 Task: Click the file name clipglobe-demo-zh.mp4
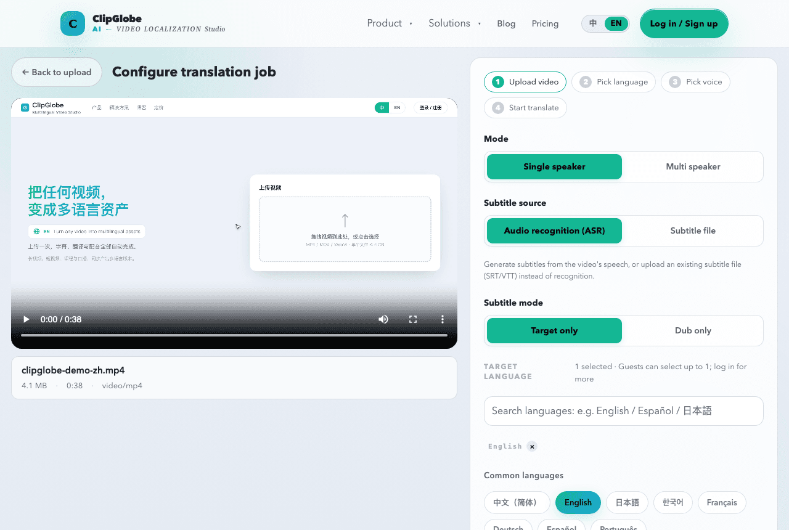[73, 370]
